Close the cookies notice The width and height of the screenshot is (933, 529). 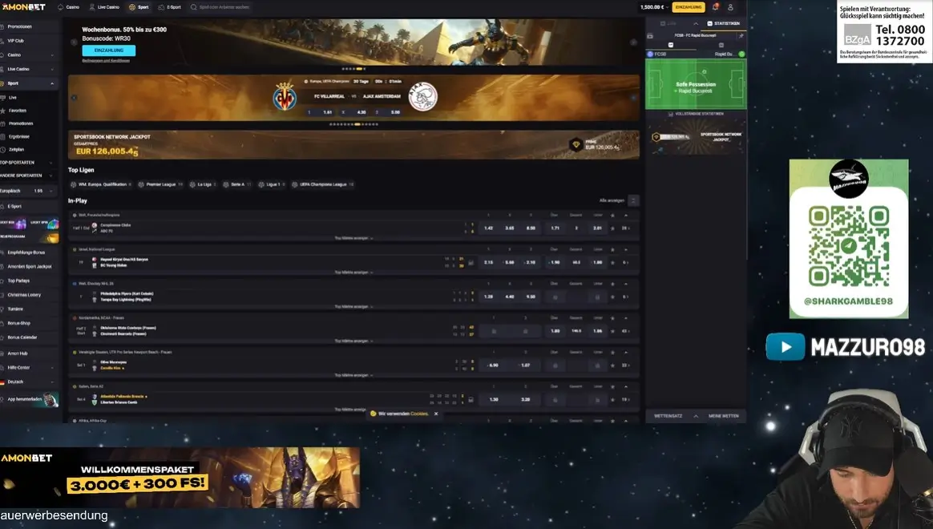pyautogui.click(x=436, y=414)
